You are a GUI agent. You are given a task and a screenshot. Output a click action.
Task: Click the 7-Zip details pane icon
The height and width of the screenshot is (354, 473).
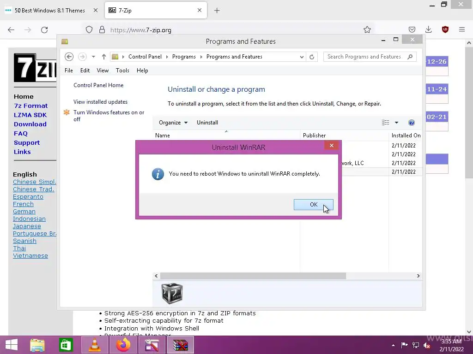tap(172, 293)
